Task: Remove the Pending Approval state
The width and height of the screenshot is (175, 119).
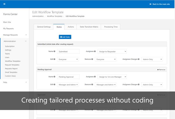Action: coord(161,69)
